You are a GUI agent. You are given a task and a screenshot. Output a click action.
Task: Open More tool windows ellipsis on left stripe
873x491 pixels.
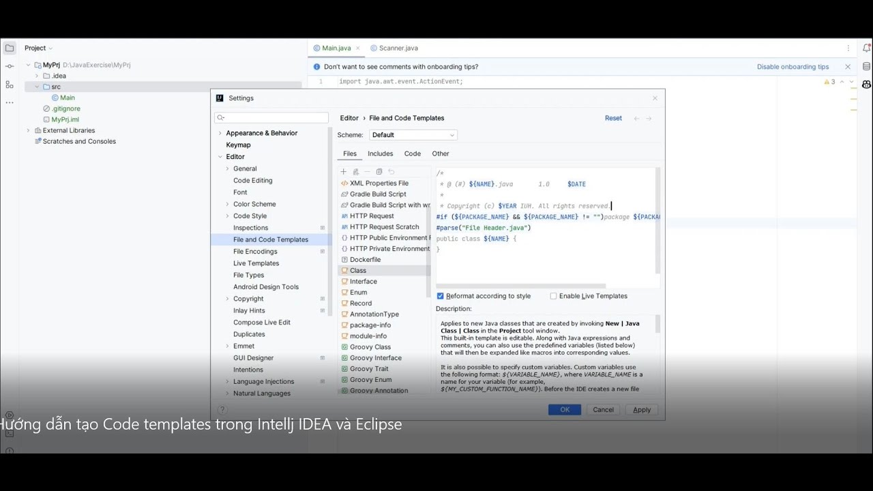[10, 102]
